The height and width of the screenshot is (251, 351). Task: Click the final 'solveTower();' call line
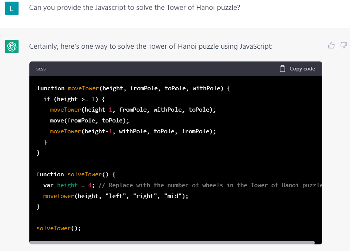58,228
